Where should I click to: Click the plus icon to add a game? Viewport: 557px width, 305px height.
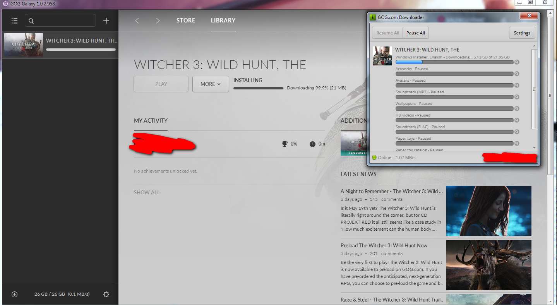[106, 21]
